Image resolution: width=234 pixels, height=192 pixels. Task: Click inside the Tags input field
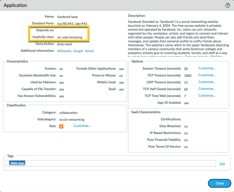111,163
